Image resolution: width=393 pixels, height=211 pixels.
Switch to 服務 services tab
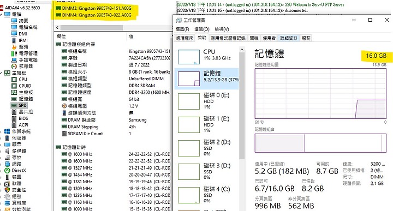click(306, 38)
